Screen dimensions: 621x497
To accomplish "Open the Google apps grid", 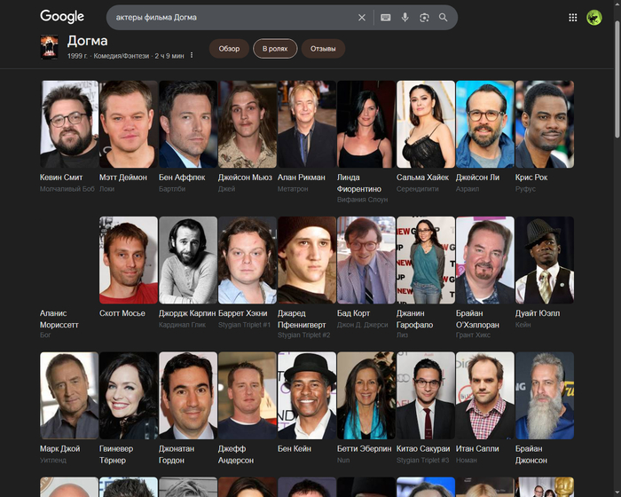I will (573, 17).
